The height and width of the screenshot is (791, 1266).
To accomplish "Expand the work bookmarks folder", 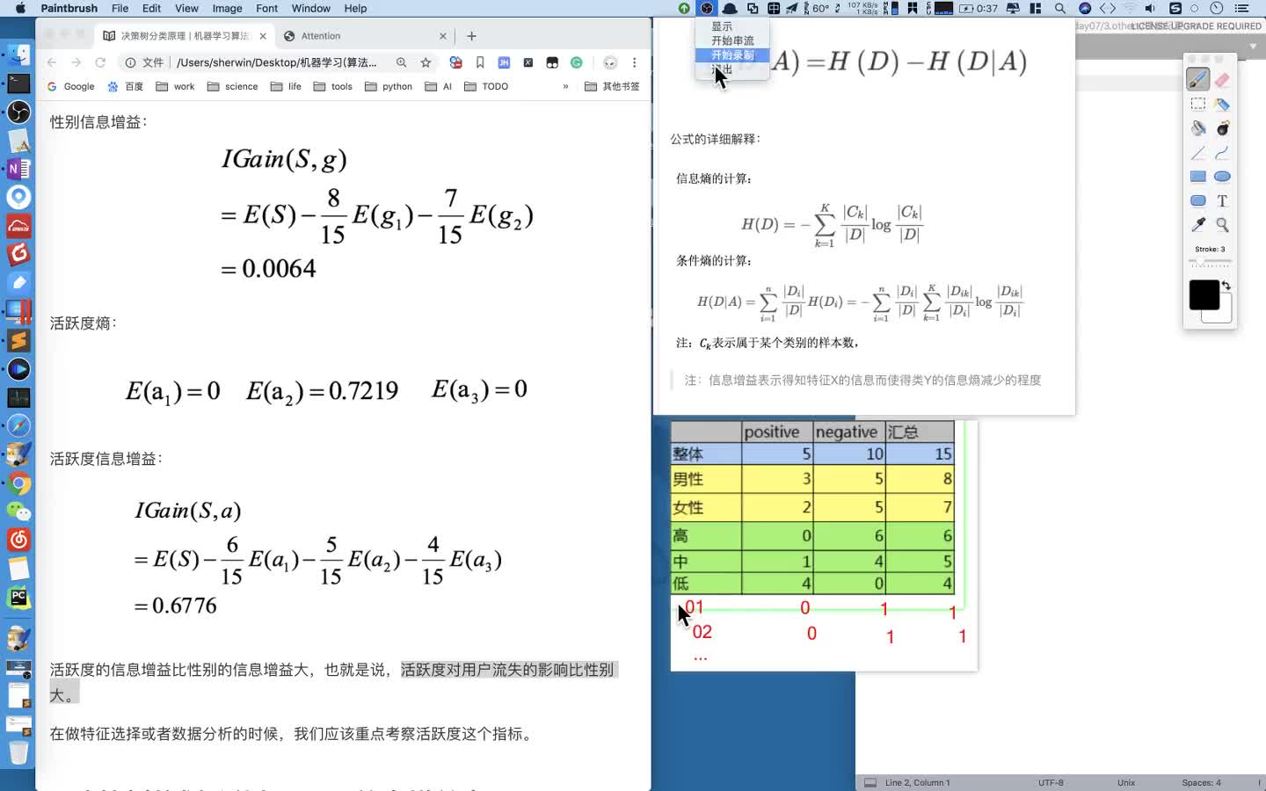I will [x=175, y=86].
